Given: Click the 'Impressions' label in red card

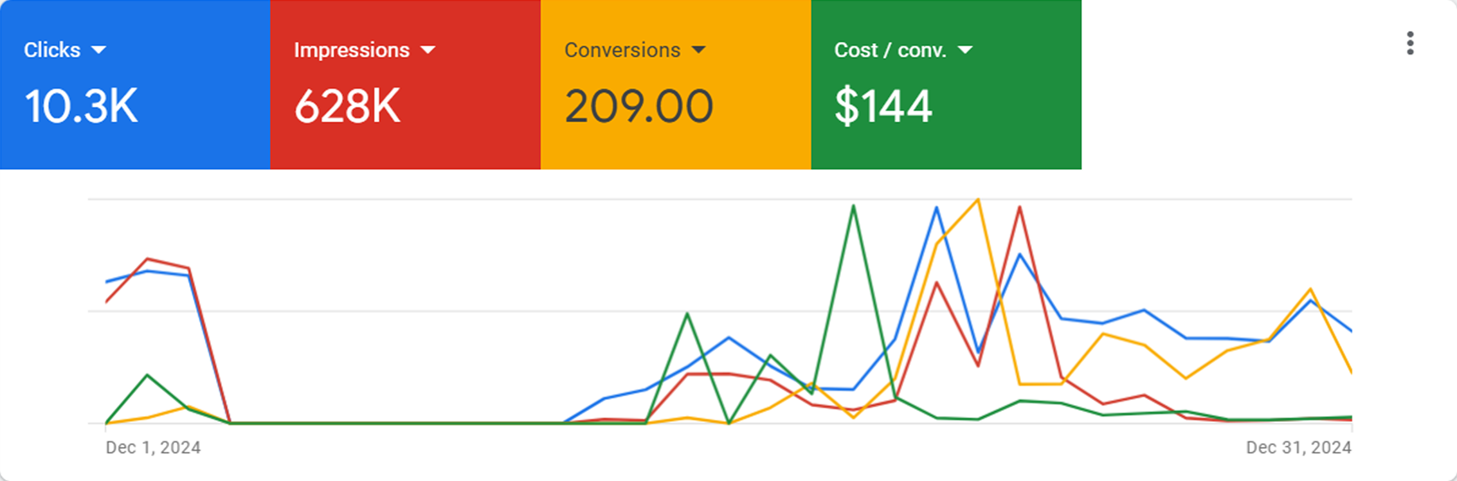Looking at the screenshot, I should [x=352, y=50].
